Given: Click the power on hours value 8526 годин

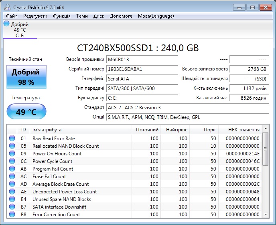Looking at the screenshot, I should point(250,98).
